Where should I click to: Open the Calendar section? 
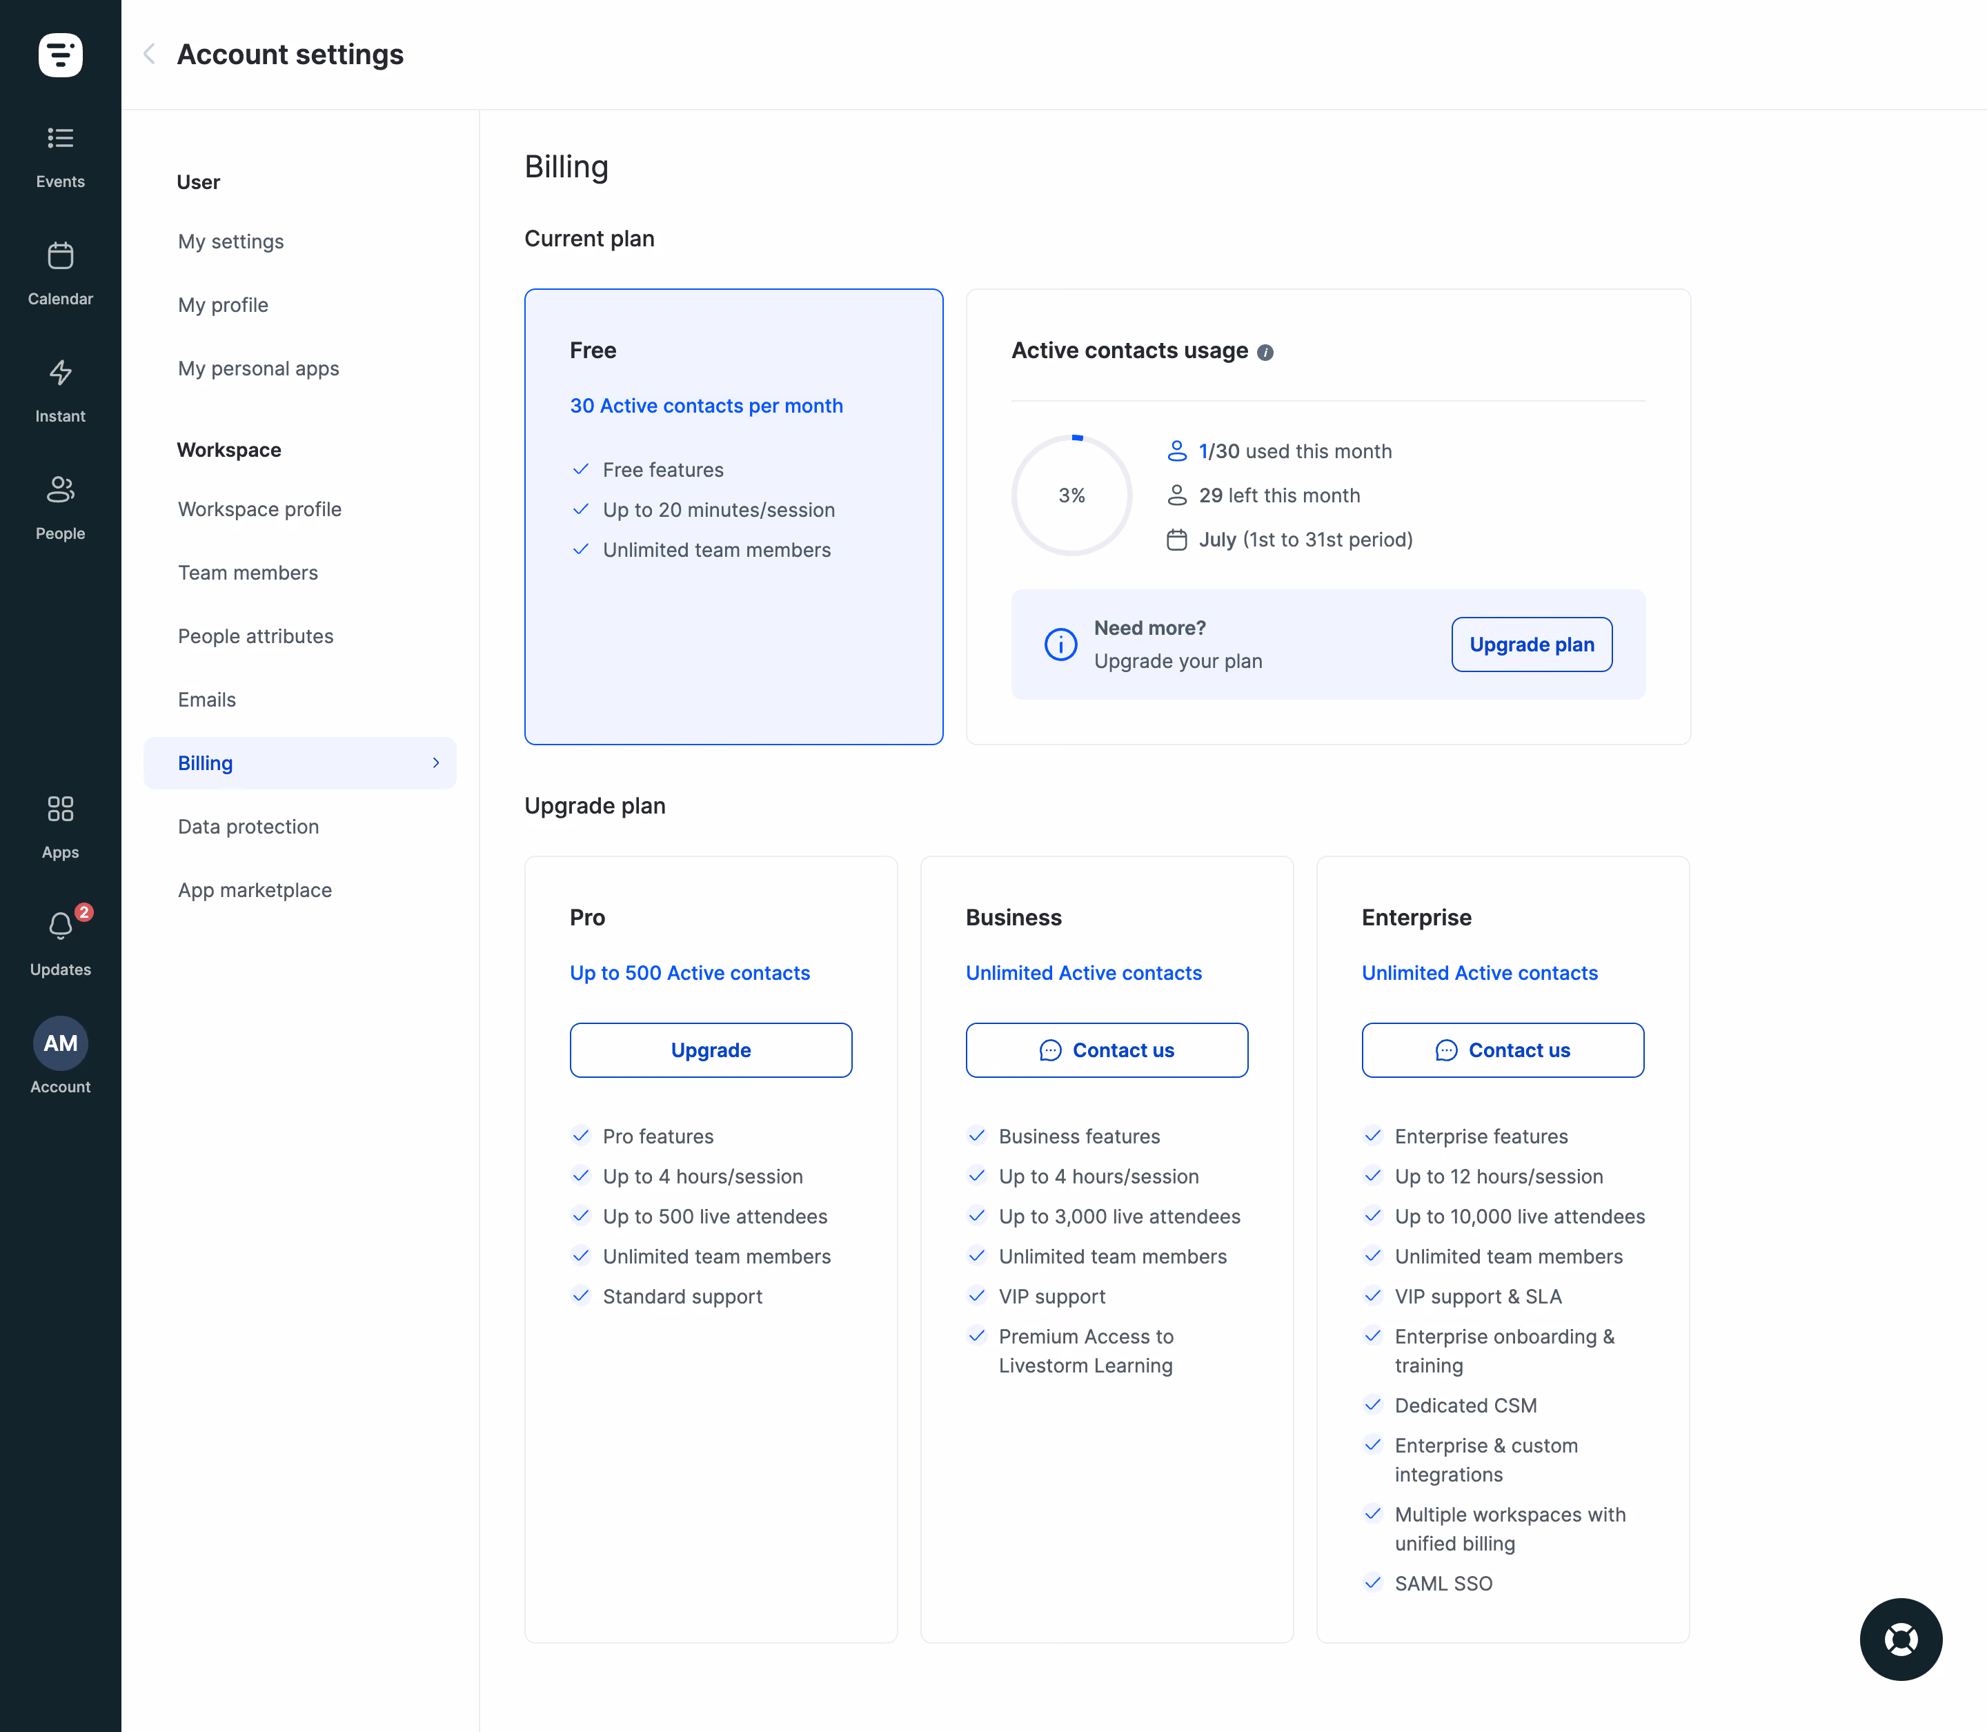[60, 275]
